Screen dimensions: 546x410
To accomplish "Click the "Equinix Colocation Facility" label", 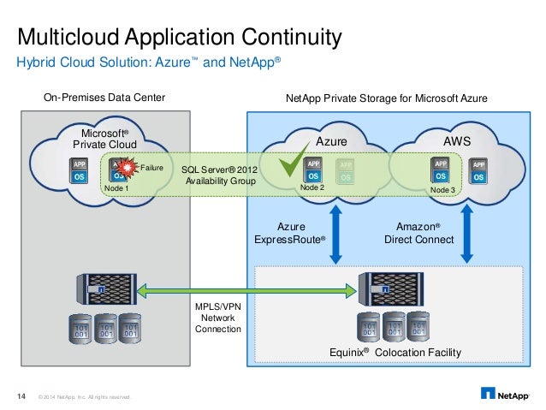I will tap(395, 352).
